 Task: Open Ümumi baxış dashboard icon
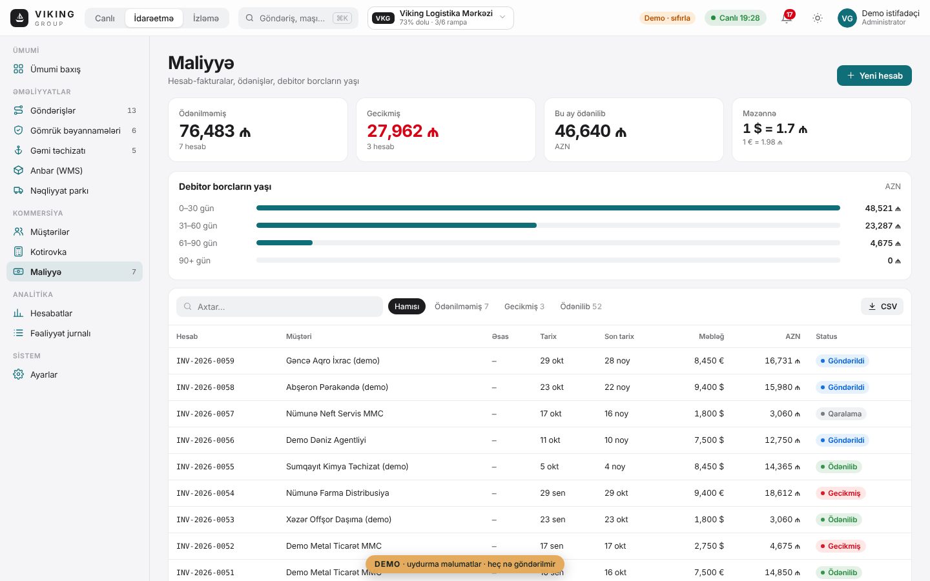coord(19,69)
